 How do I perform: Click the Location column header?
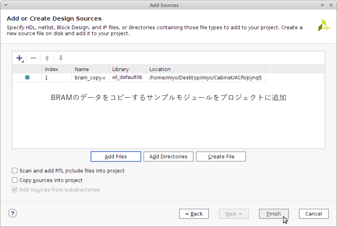[160, 69]
